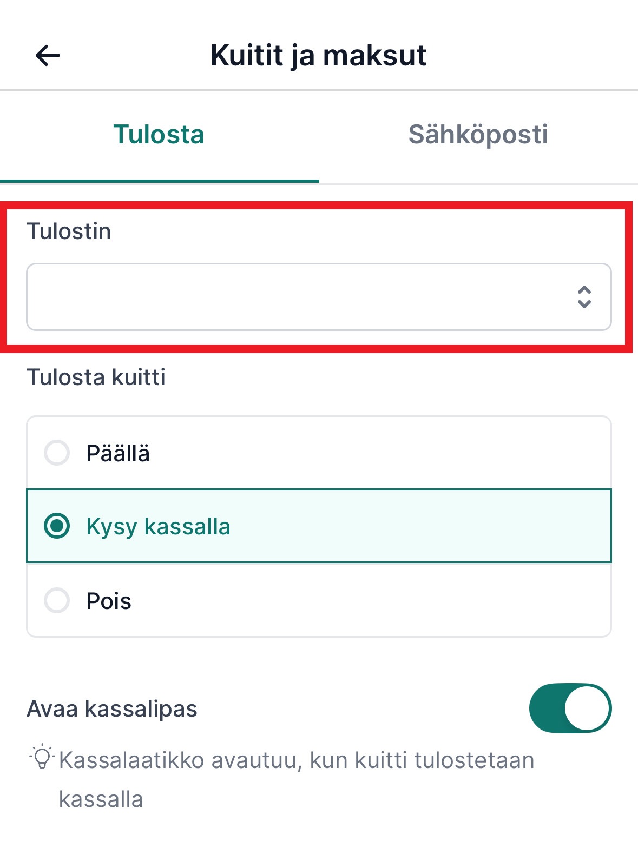
Task: Click the Kysy kassalla option text
Action: pyautogui.click(x=158, y=527)
